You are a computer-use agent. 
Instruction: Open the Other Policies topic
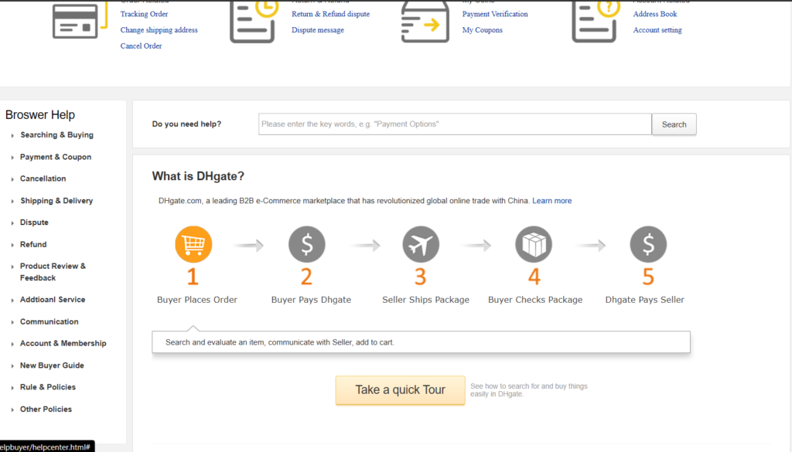pos(46,410)
